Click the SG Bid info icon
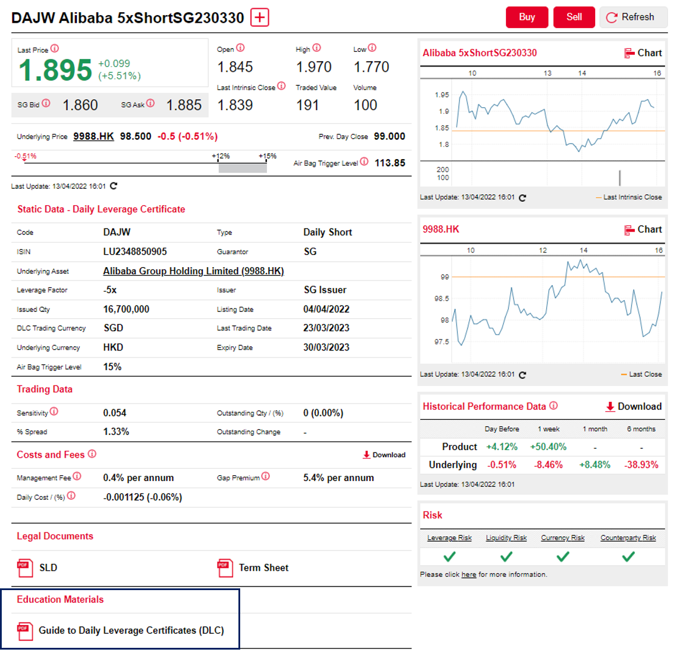Screen dimensions: 678x656 coord(46,103)
